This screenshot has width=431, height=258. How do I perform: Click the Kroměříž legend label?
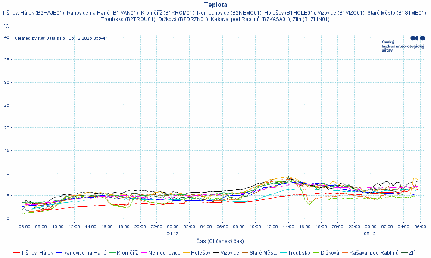tap(127, 253)
